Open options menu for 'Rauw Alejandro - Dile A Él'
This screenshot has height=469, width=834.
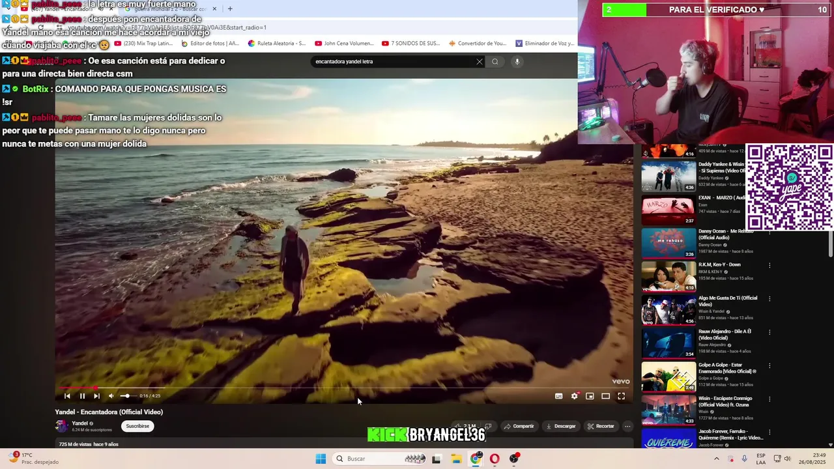[x=769, y=332]
